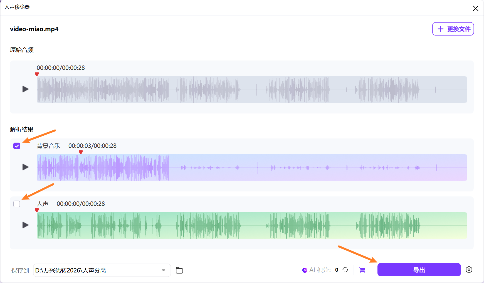Open the output folder browser icon
The height and width of the screenshot is (283, 484).
(179, 270)
